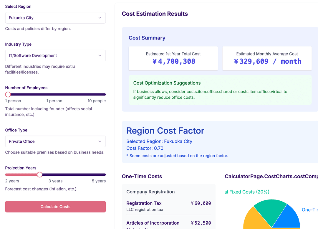
Task: Click the Cost Factor: 0.70 text
Action: pyautogui.click(x=145, y=148)
